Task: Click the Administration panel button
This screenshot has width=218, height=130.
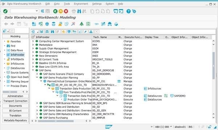Action: click(x=16, y=96)
